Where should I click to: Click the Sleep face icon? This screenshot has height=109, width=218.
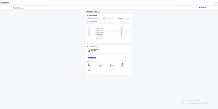pos(122,64)
